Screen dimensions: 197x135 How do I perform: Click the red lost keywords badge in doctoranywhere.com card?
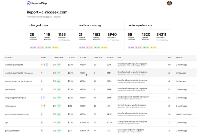(x=138, y=48)
